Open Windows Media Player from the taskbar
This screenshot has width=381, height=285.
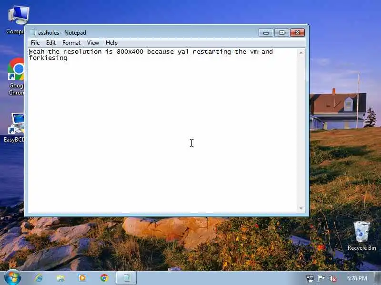point(82,278)
